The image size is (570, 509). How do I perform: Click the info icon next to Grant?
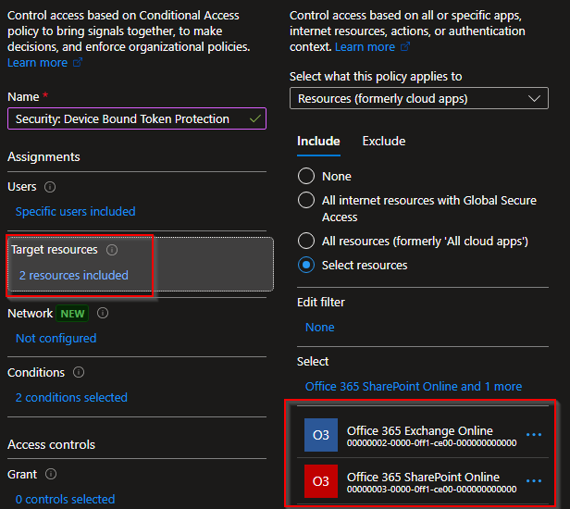[x=51, y=475]
